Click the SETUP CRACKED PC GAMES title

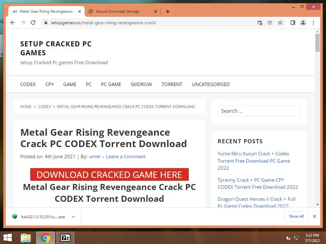click(x=56, y=48)
